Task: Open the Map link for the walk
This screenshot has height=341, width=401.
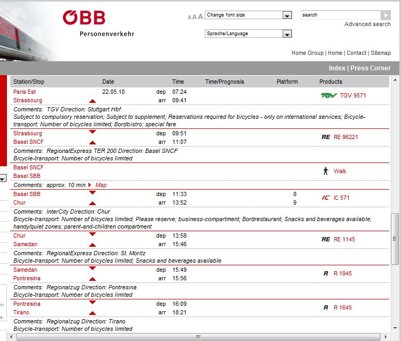Action: pos(101,185)
